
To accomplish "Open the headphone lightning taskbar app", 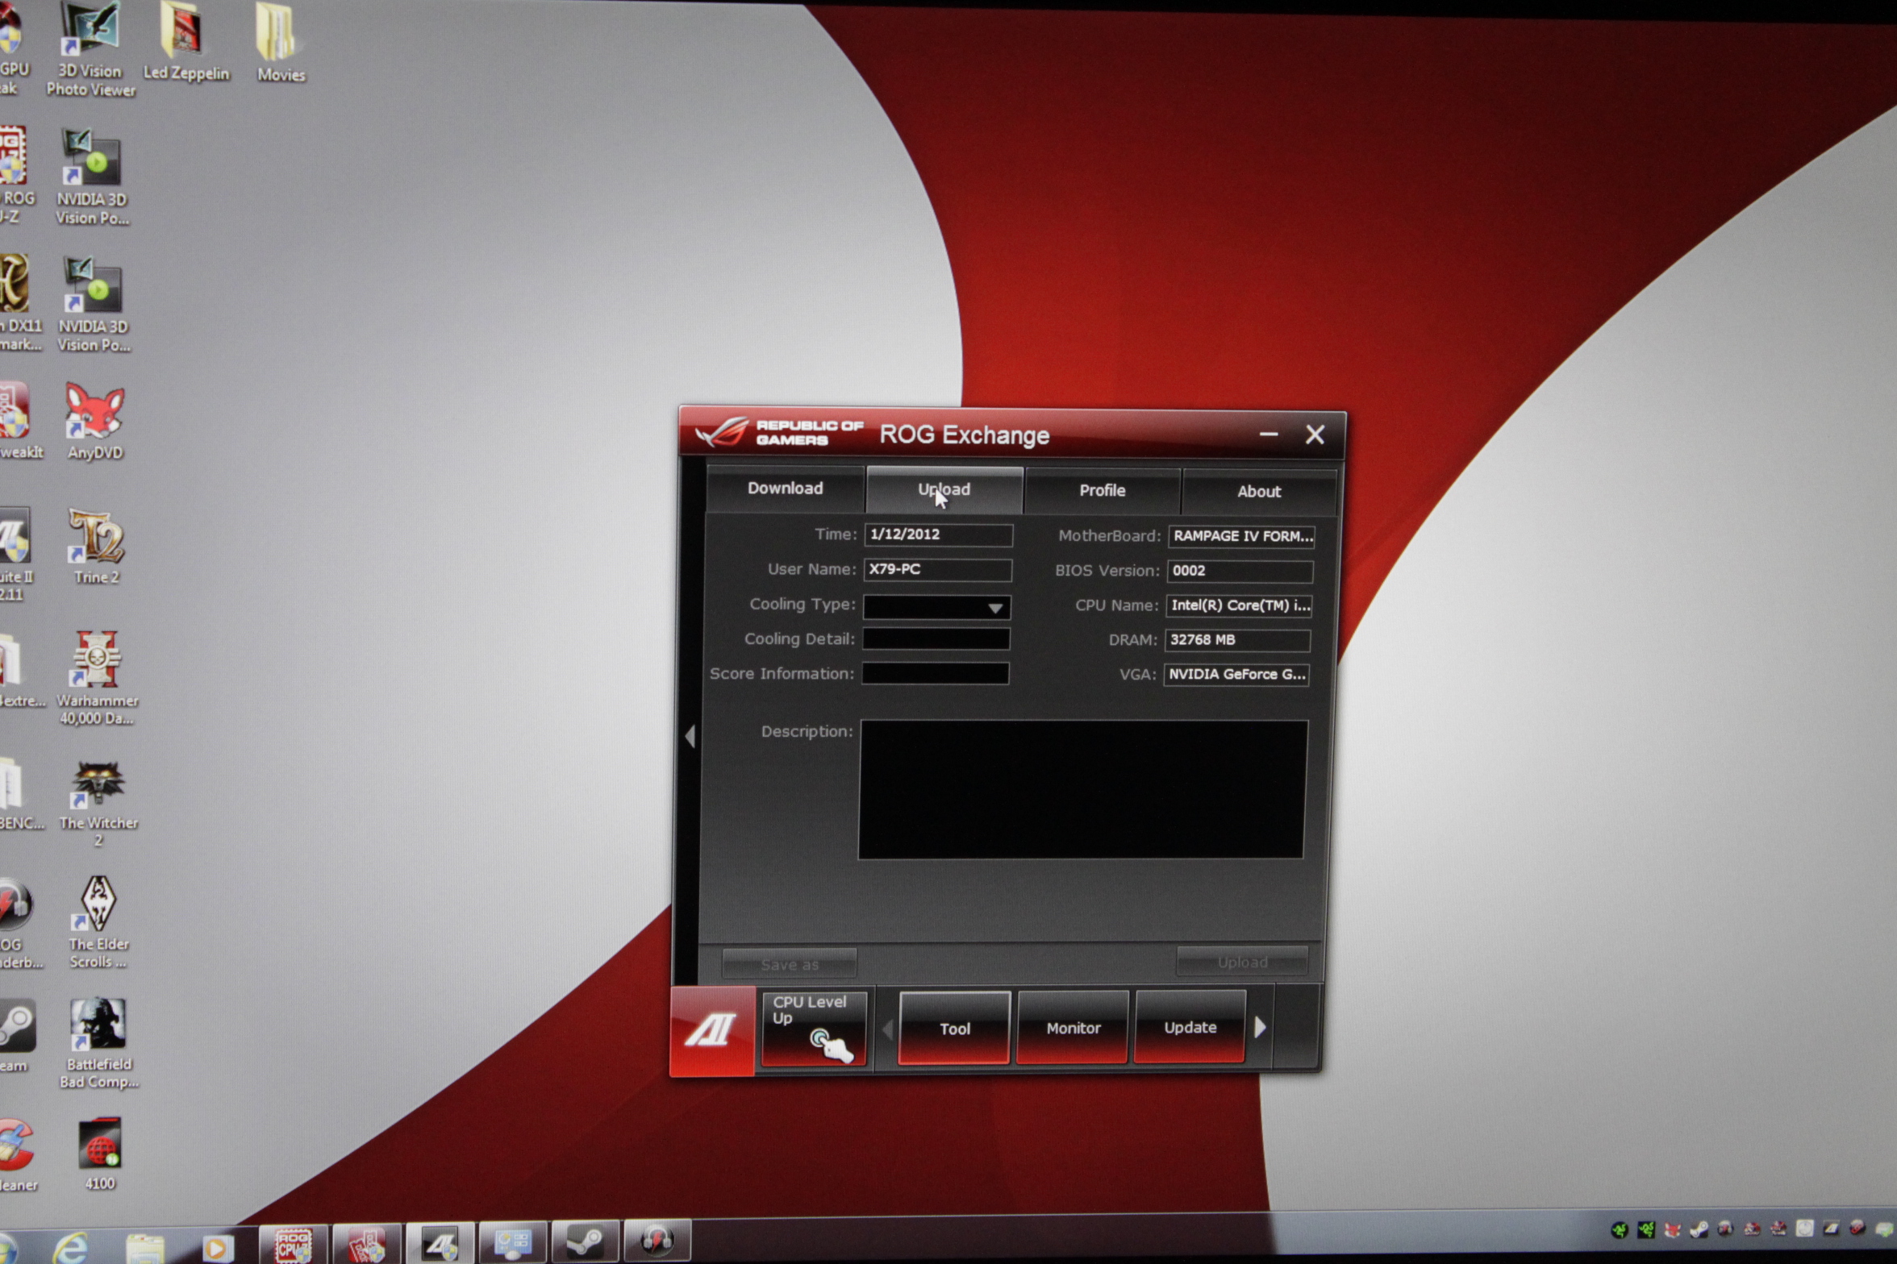I will click(x=658, y=1240).
